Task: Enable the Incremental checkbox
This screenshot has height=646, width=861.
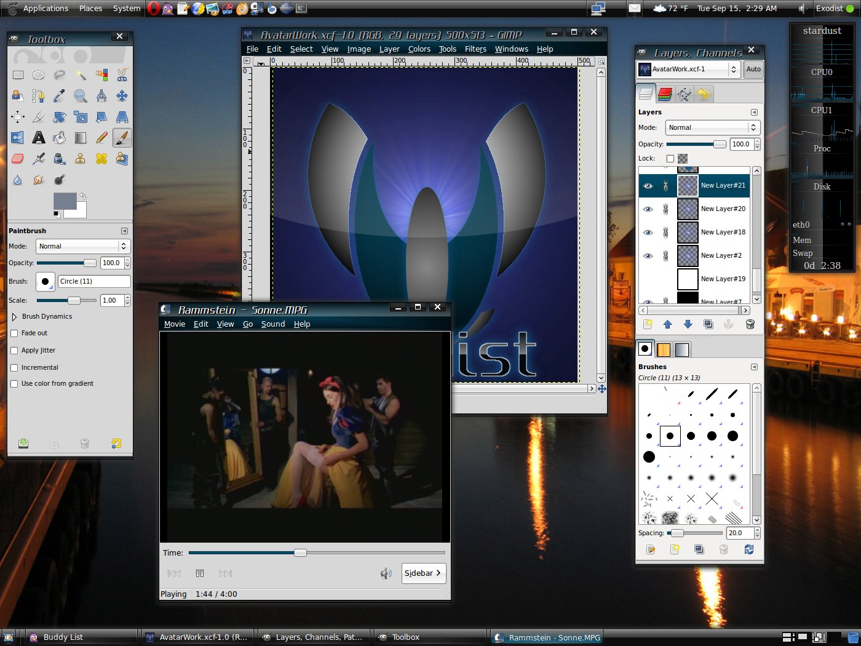Action: pyautogui.click(x=14, y=368)
